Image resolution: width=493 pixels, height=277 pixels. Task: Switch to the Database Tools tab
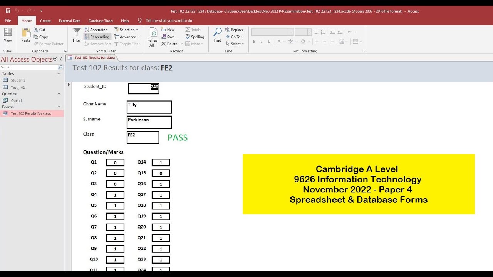101,21
